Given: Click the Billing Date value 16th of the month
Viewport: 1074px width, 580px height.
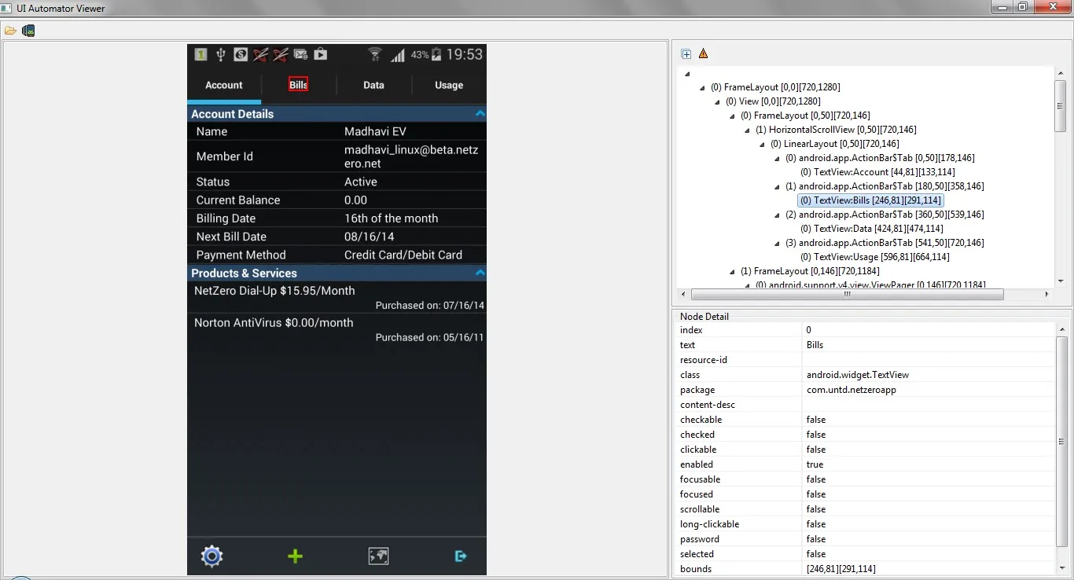Looking at the screenshot, I should point(391,218).
